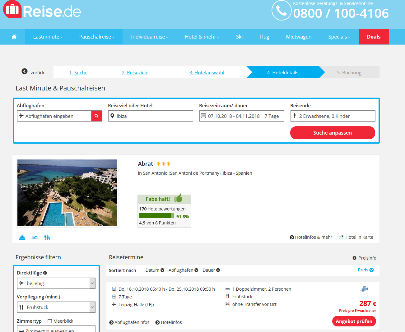Click the cutlery icon next to Frühstück offer
Viewport: 405px width, 332px height.
(227, 296)
